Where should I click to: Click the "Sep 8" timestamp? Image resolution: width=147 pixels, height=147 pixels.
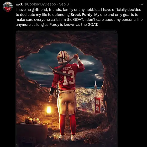[x=64, y=4]
